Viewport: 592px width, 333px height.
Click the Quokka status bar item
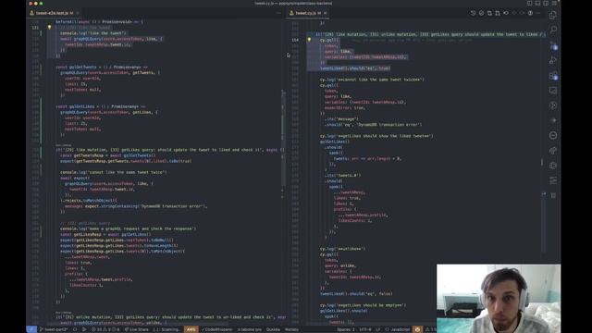tap(273, 329)
